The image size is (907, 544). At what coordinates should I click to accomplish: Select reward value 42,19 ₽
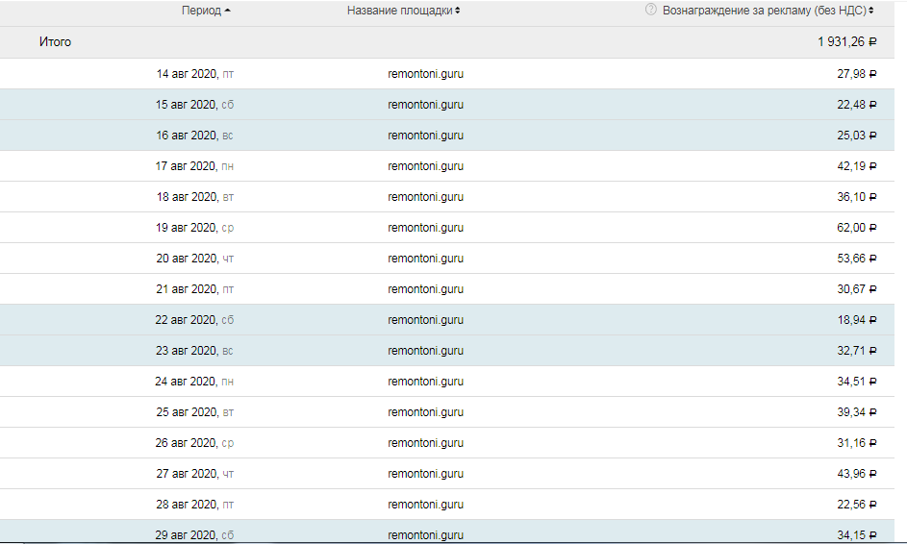(x=857, y=166)
